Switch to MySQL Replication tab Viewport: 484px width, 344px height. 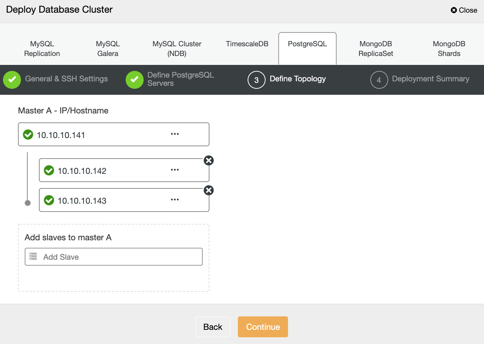click(x=42, y=49)
